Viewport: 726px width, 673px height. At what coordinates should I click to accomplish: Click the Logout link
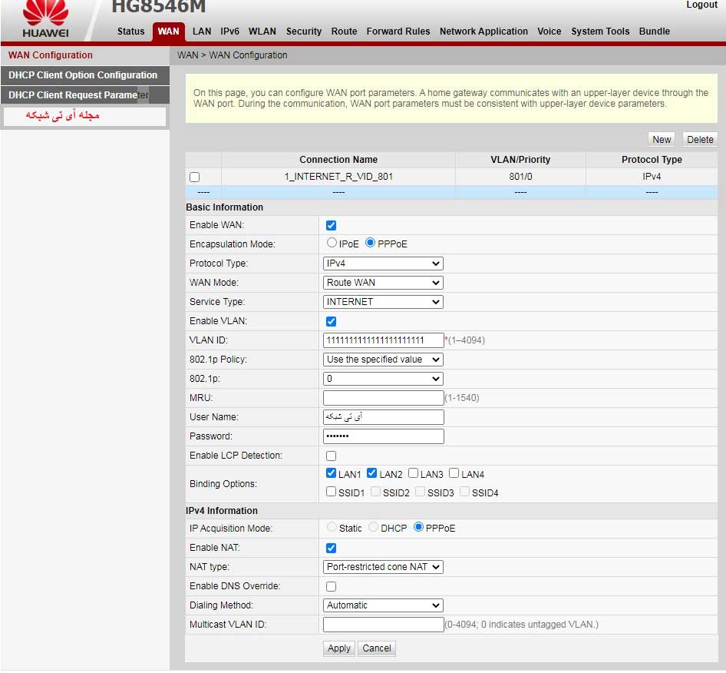[x=701, y=5]
